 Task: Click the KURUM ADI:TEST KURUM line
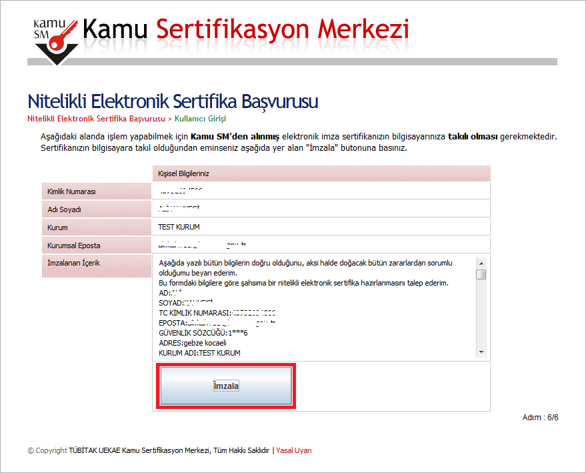pyautogui.click(x=199, y=353)
